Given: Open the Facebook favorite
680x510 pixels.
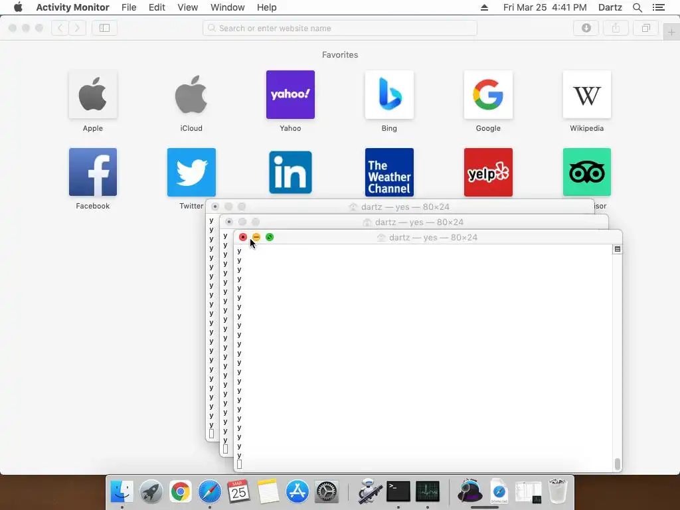Looking at the screenshot, I should [x=93, y=172].
